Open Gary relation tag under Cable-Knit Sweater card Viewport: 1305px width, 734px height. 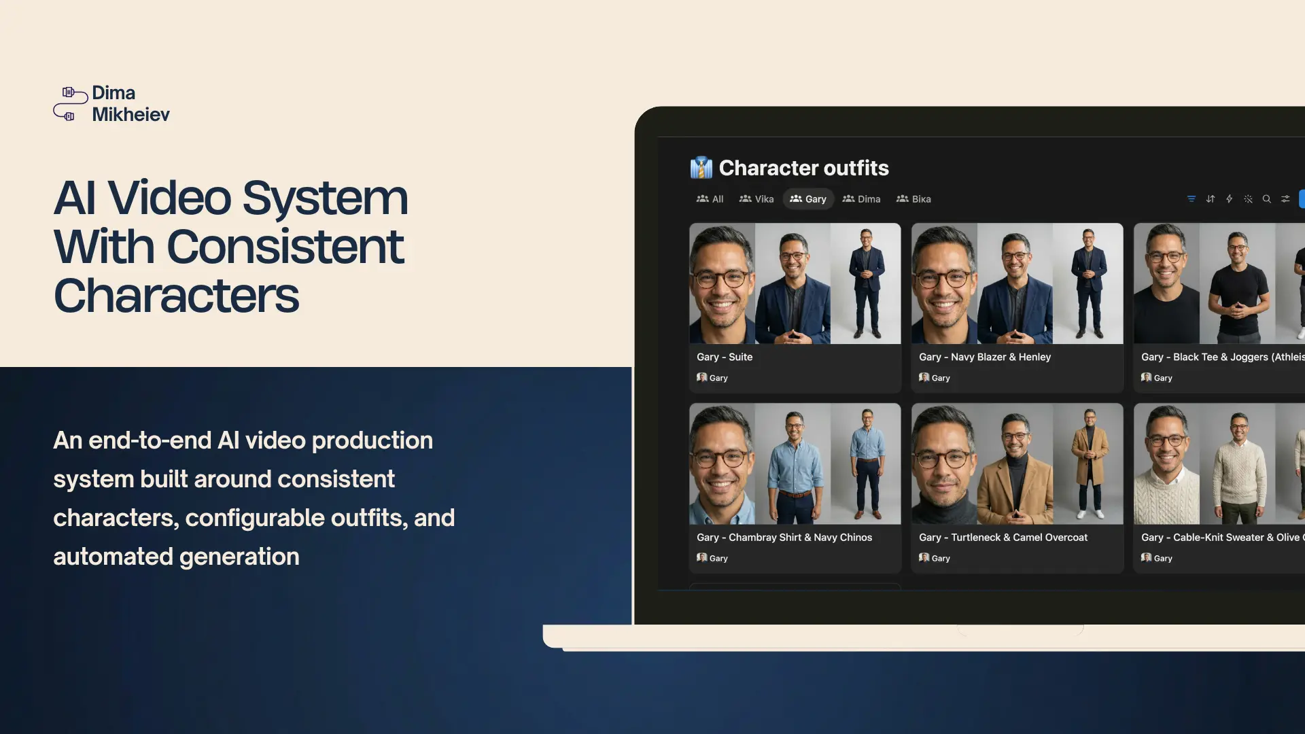point(1157,558)
